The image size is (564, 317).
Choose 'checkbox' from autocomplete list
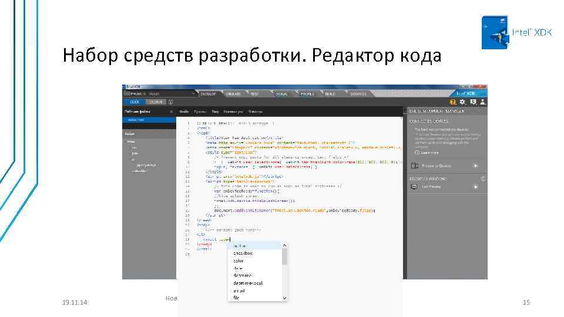(x=254, y=254)
